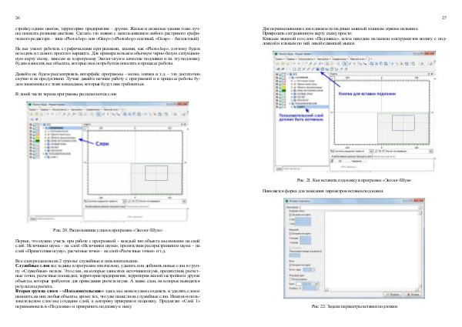The image size is (462, 327).
Task: Toggle topmost eye icon in Figure 20 layer list
Action: point(31,125)
